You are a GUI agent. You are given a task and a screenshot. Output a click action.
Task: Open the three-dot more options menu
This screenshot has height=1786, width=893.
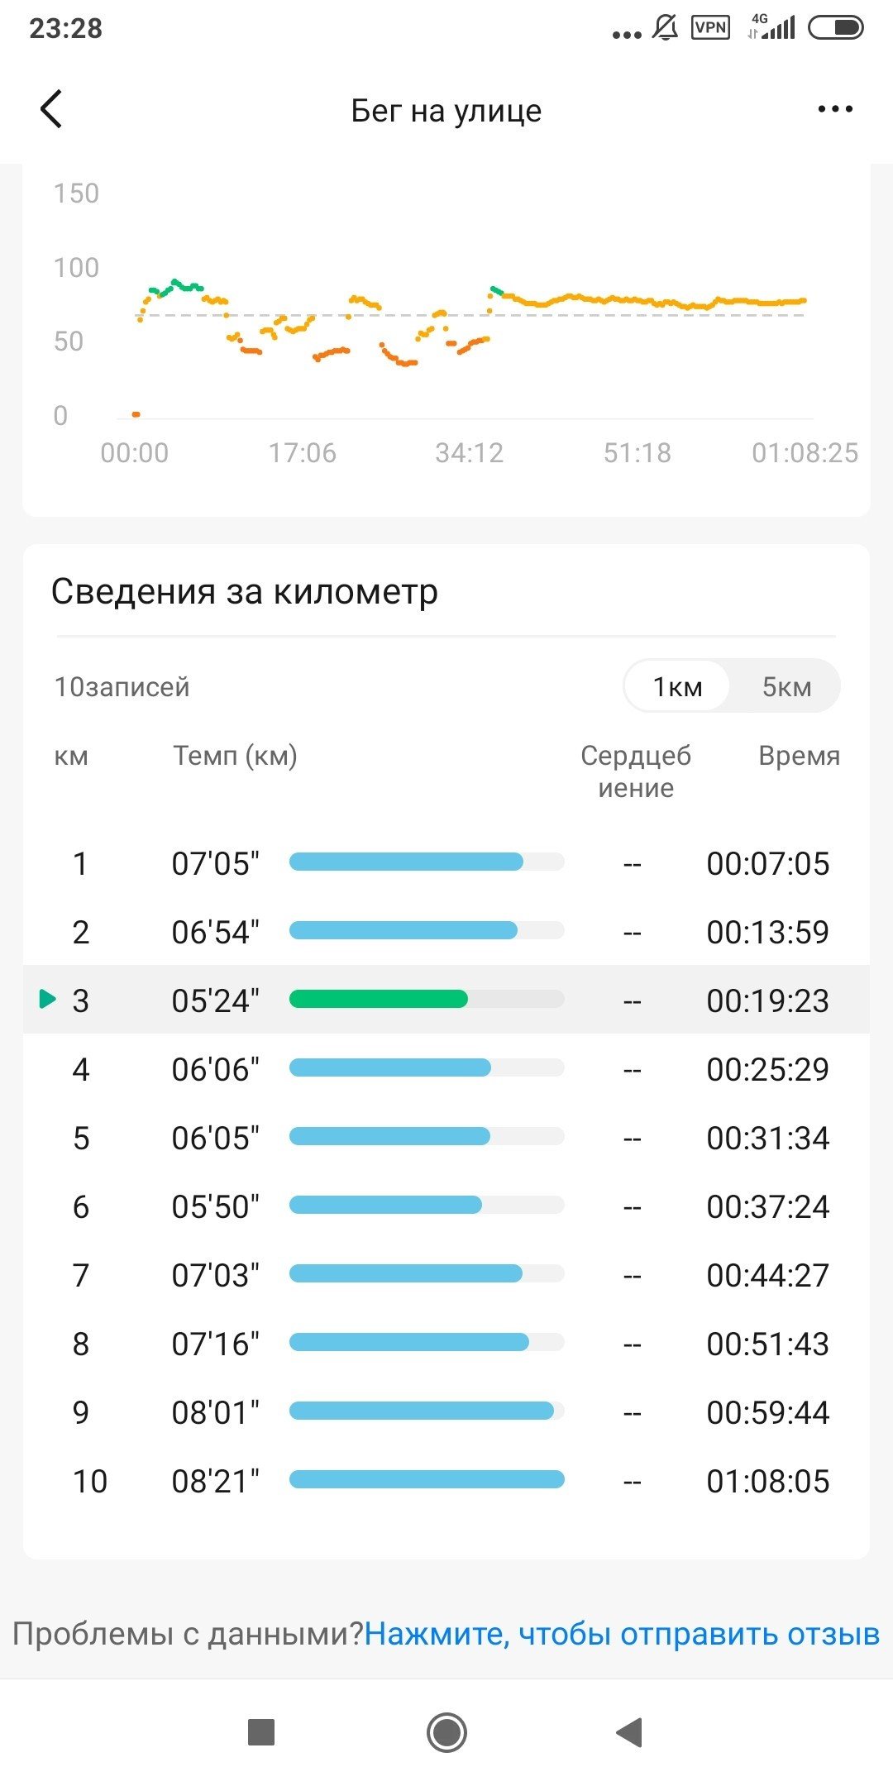(835, 109)
